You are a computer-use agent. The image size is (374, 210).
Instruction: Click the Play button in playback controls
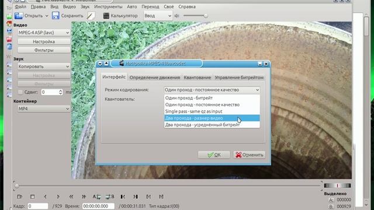(20, 197)
